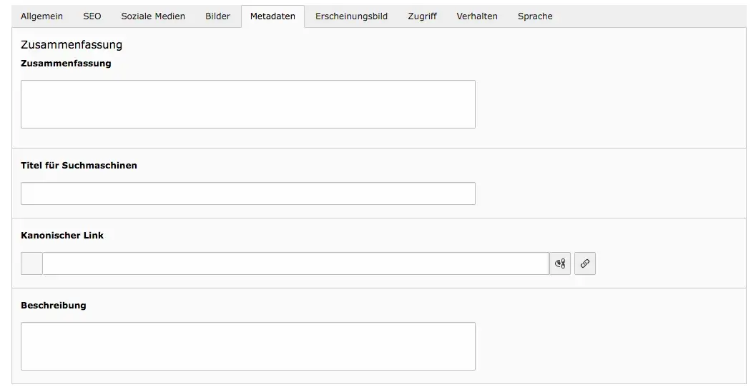Toggle the Kanonischer Link text visibility icon
Screen dimensions: 756x387
click(560, 263)
